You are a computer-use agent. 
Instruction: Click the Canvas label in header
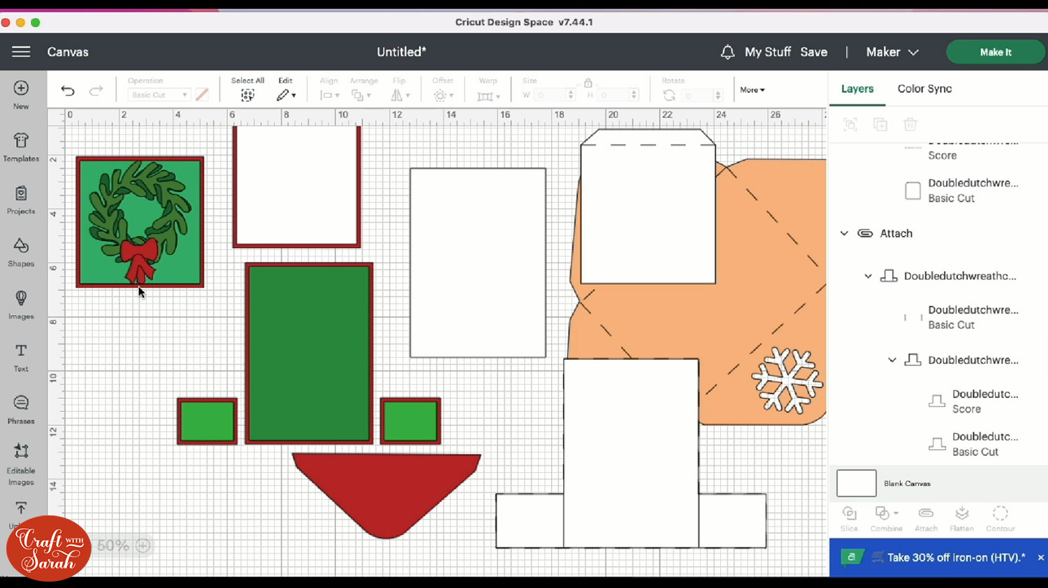point(68,52)
